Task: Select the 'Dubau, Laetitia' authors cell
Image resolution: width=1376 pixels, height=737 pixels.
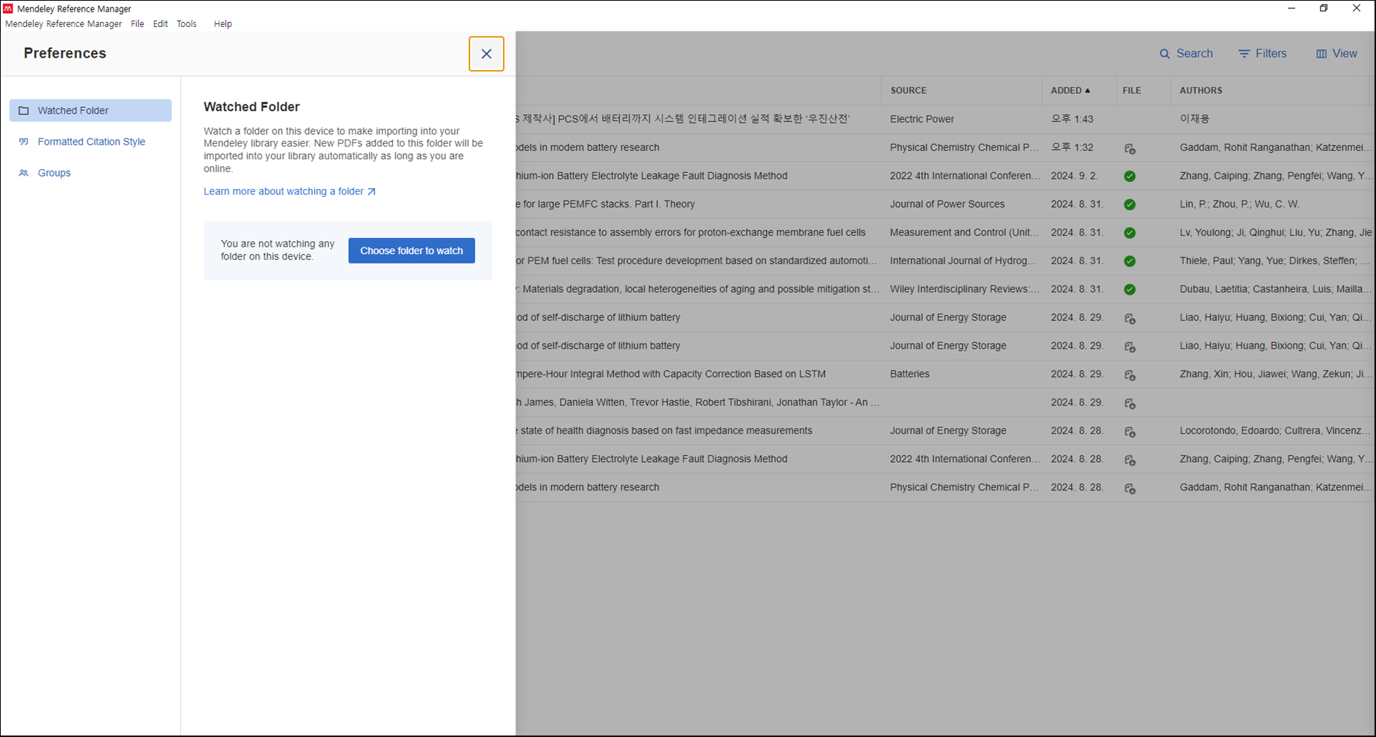Action: click(1275, 289)
